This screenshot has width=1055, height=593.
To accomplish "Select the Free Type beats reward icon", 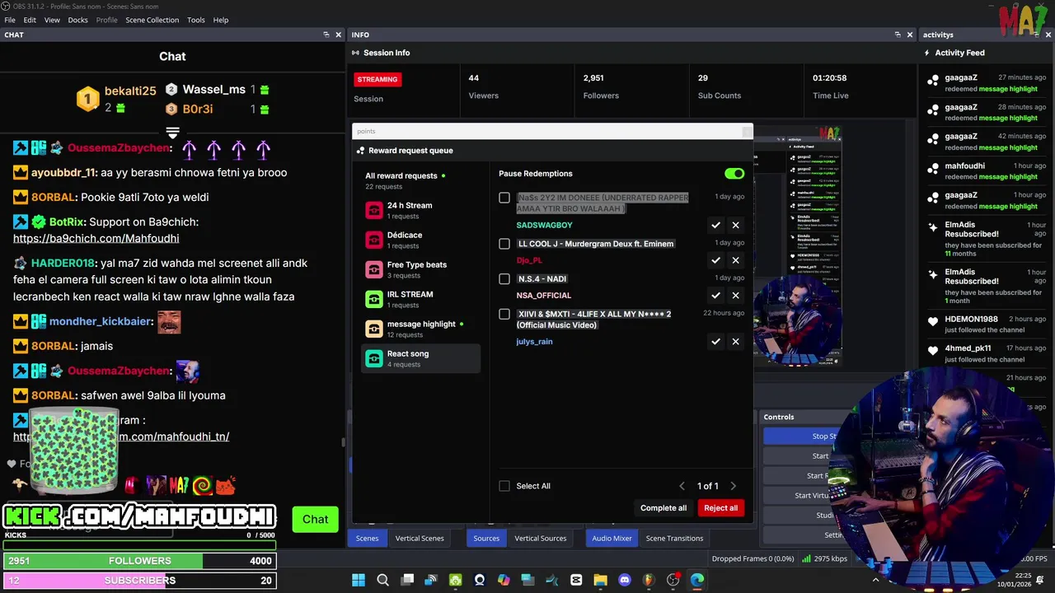I will point(374,270).
